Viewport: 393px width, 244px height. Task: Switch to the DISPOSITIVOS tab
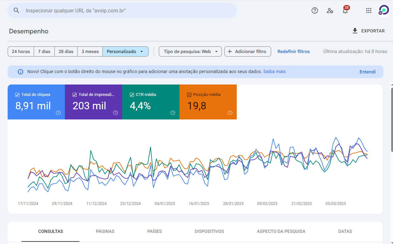[x=209, y=231]
